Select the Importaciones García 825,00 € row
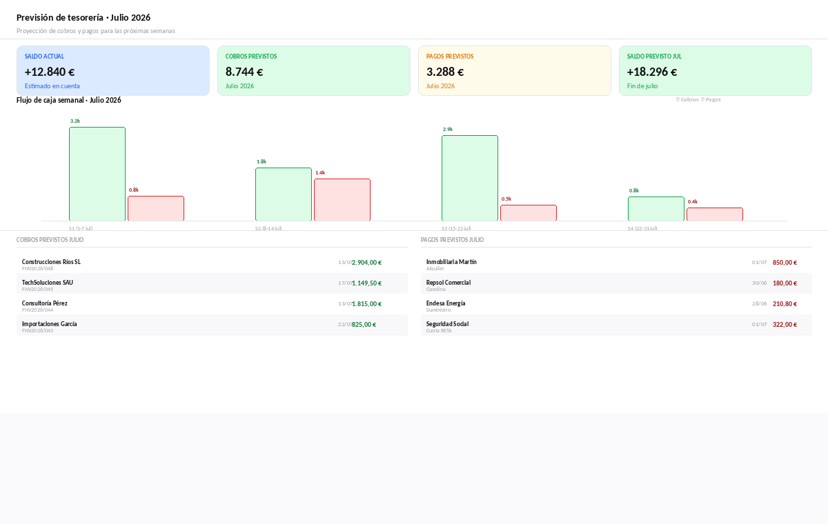The height and width of the screenshot is (524, 828). [212, 325]
